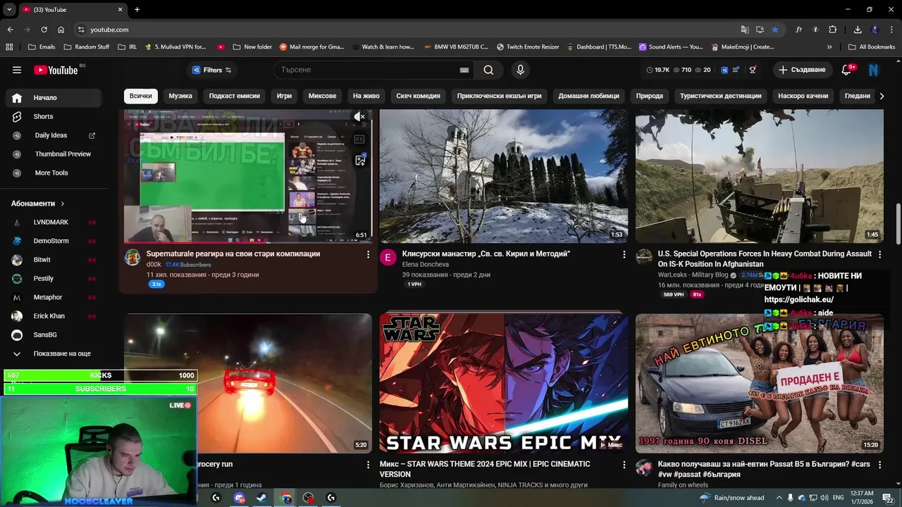Open the YouTube guide hamburger menu
The image size is (902, 507).
tap(17, 70)
